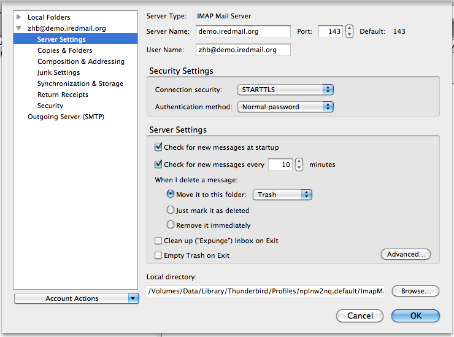Select Just mark it as deleted
This screenshot has width=454, height=337.
click(171, 210)
